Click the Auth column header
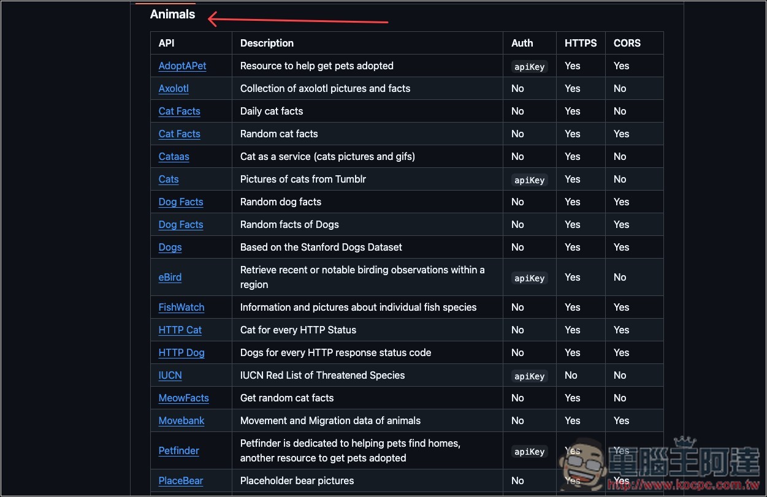Image resolution: width=767 pixels, height=497 pixels. pos(522,44)
